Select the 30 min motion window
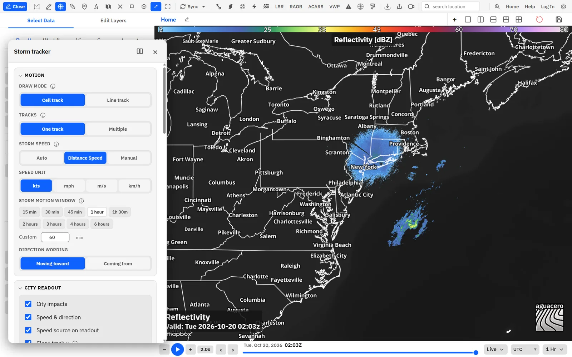Viewport: 572px width, 357px height. pos(52,212)
